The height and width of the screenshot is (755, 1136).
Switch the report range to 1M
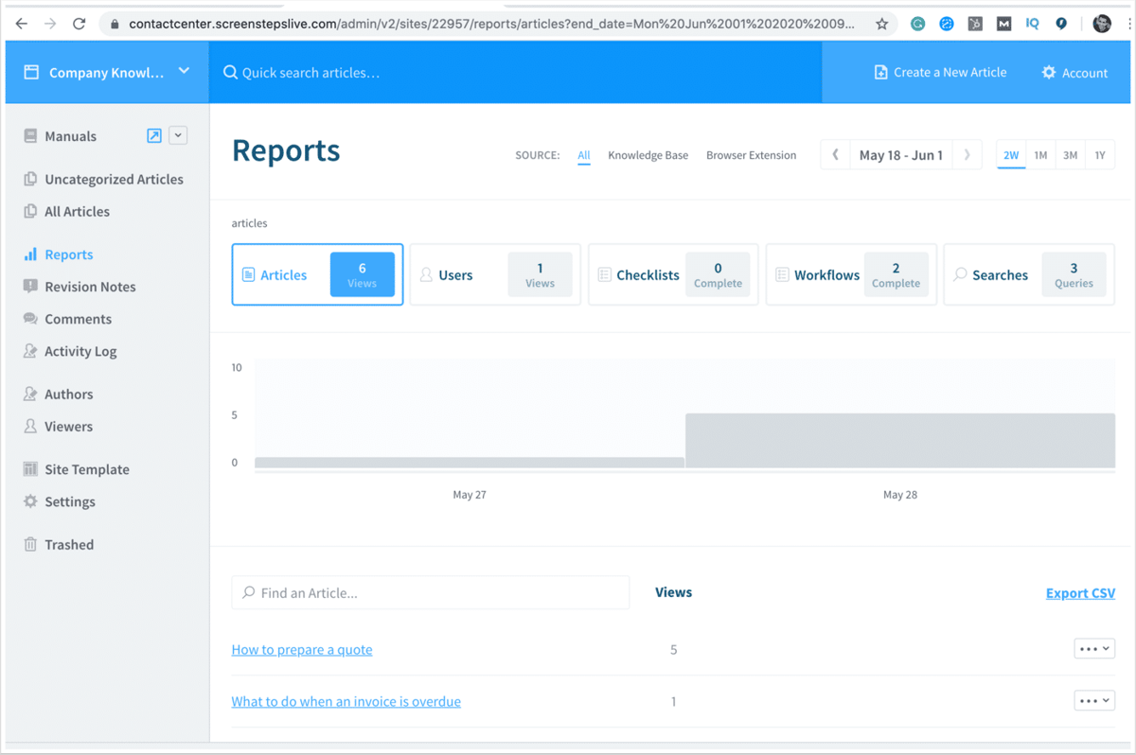tap(1040, 154)
